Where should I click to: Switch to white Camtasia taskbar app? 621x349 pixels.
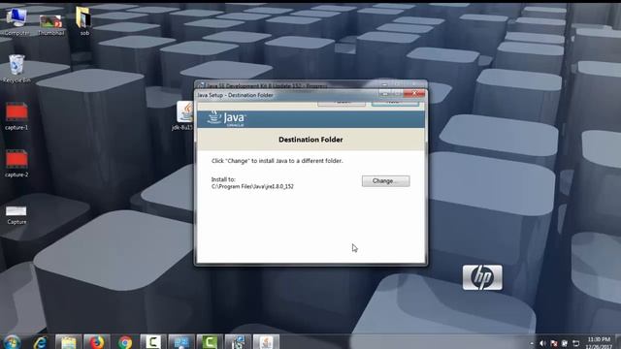(153, 342)
